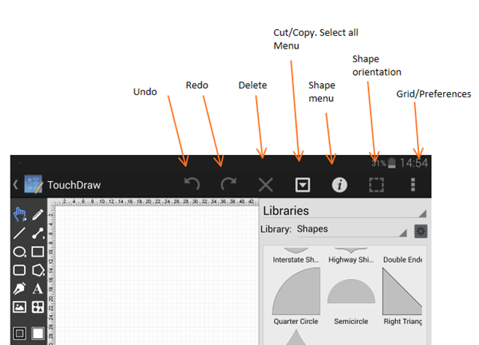The width and height of the screenshot is (479, 345).
Task: Choose the white fill color swatch
Action: tap(38, 333)
